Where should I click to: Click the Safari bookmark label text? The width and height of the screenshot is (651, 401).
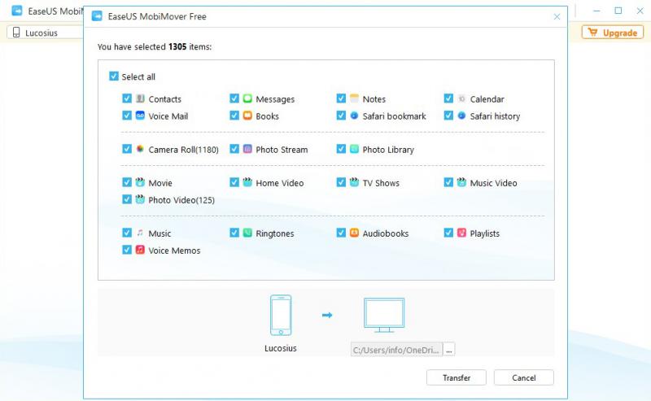pyautogui.click(x=394, y=116)
